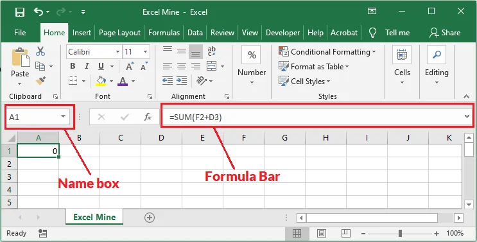Click the Share button
This screenshot has height=242, width=477.
tap(445, 33)
